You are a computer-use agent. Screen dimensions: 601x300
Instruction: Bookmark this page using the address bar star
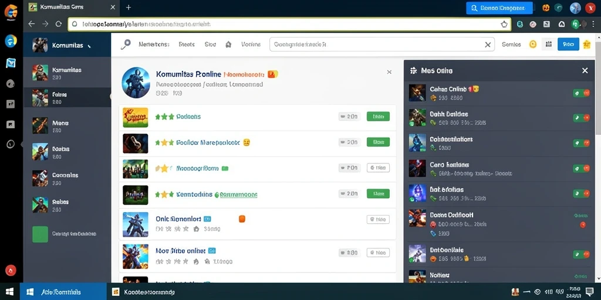tap(504, 24)
